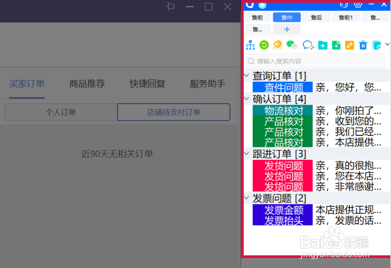391x268 pixels.
Task: Maximize the dark chat window
Action: (x=209, y=7)
